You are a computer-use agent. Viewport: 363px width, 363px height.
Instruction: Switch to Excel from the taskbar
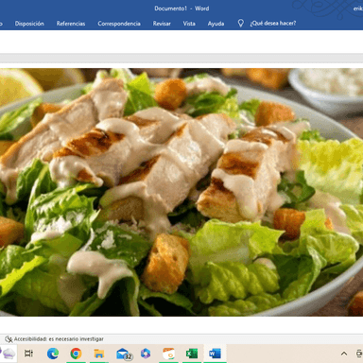click(192, 354)
